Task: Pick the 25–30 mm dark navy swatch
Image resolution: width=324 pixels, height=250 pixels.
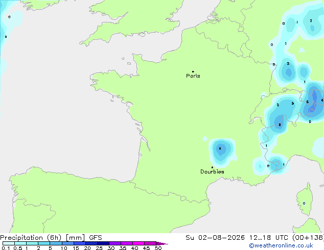Action: pyautogui.click(x=103, y=243)
